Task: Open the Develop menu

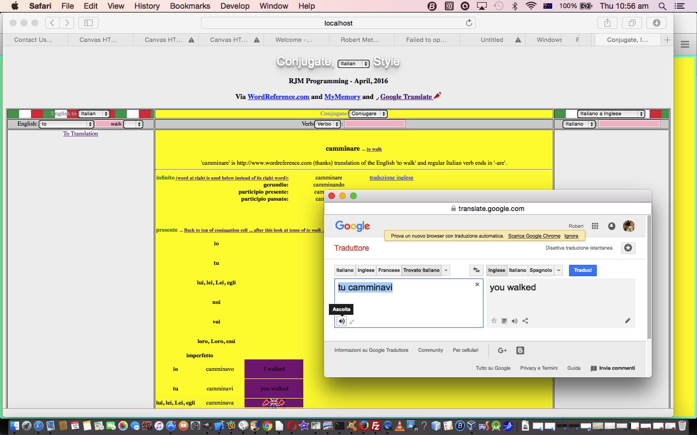Action: [x=235, y=6]
